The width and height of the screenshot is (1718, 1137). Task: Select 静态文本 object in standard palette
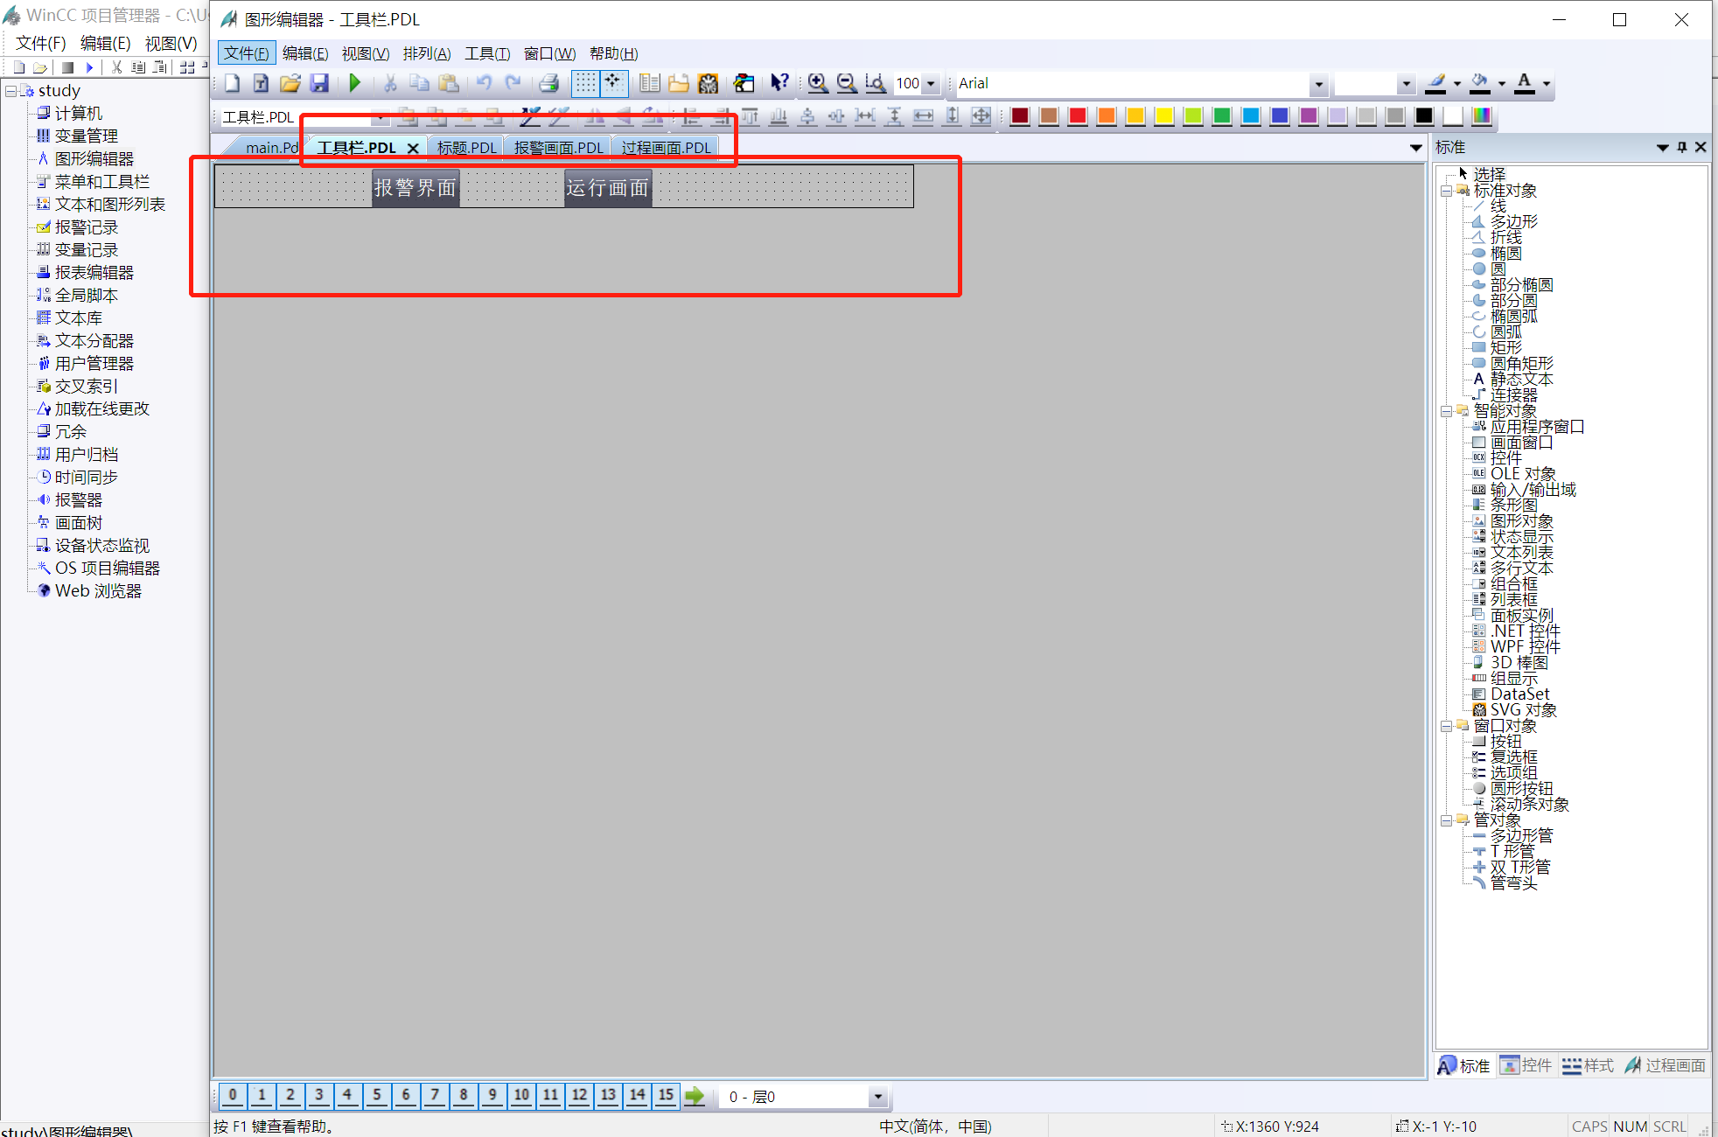[x=1521, y=380]
